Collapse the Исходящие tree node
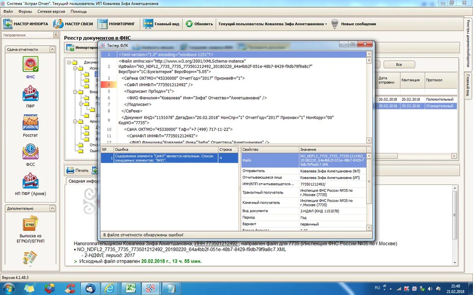Screen dimensions: 473x295 (75, 68)
